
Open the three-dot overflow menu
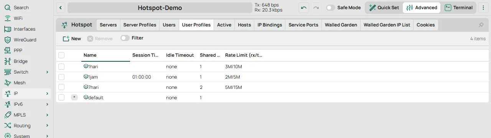pyautogui.click(x=483, y=8)
